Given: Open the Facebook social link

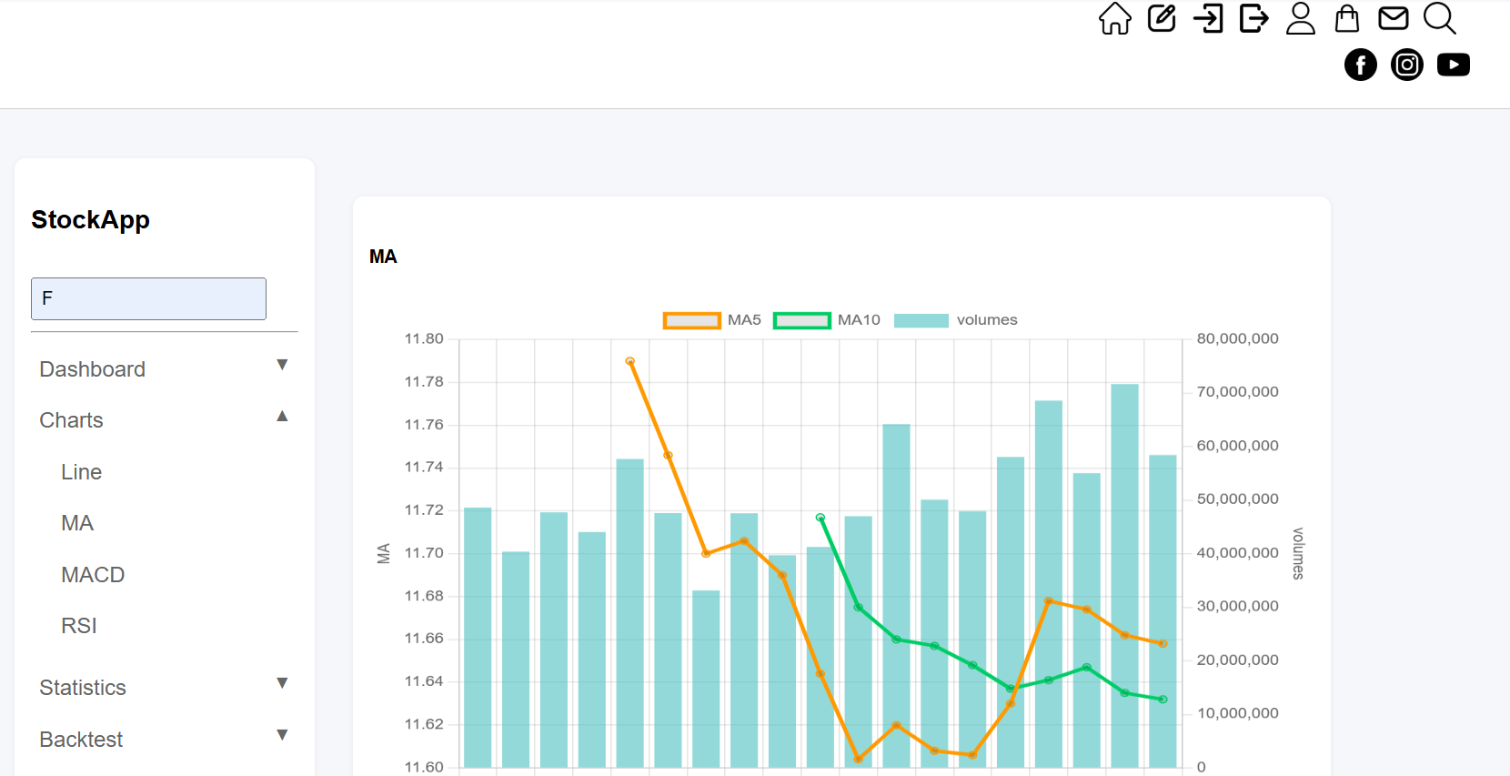Looking at the screenshot, I should (1361, 65).
